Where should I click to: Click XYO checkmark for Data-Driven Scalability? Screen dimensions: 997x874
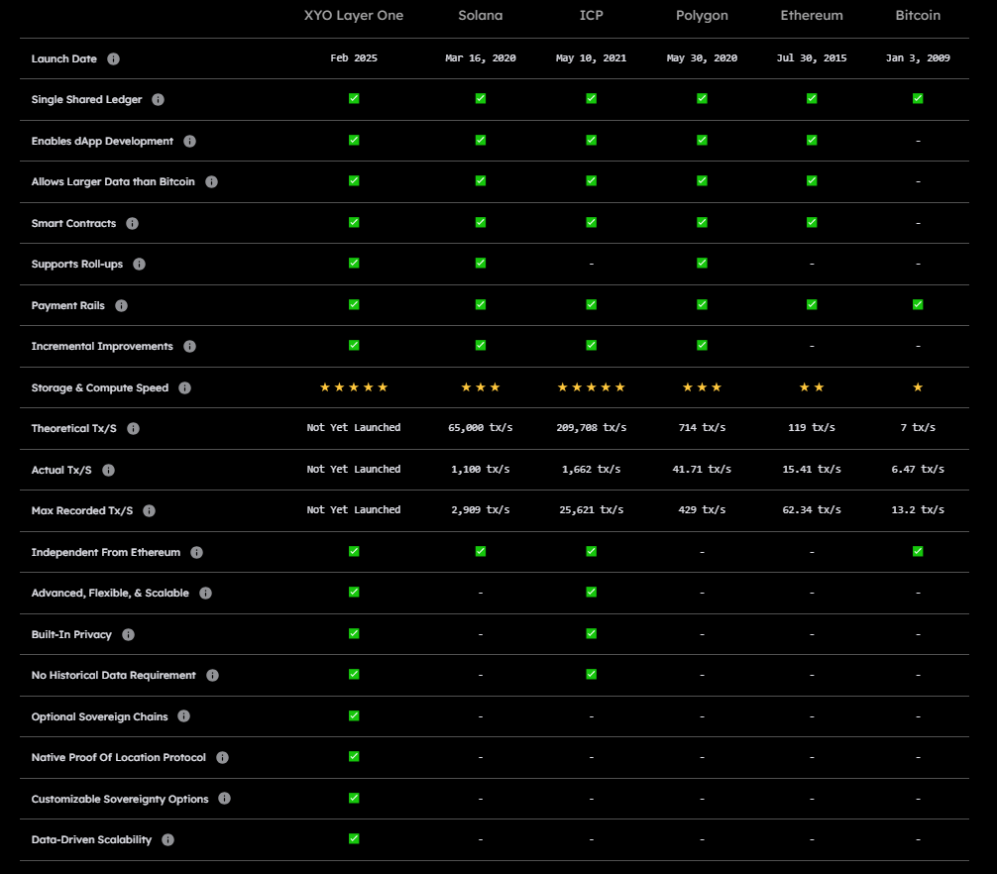tap(354, 839)
